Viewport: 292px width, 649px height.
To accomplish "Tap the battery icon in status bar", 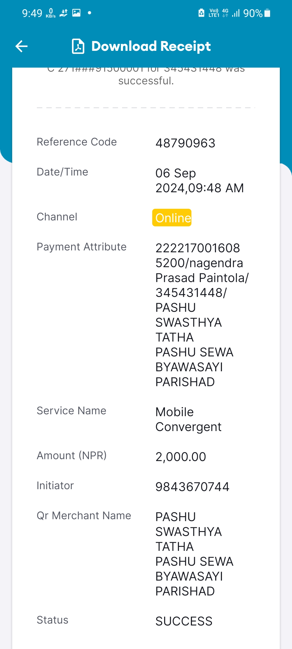I will [267, 13].
